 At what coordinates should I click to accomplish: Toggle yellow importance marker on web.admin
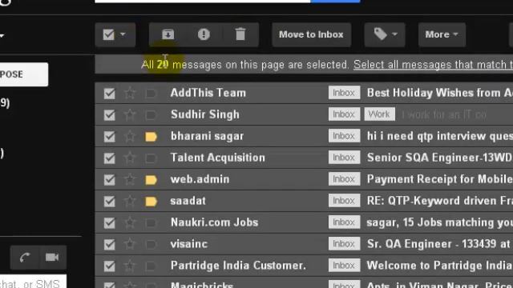[x=151, y=180]
